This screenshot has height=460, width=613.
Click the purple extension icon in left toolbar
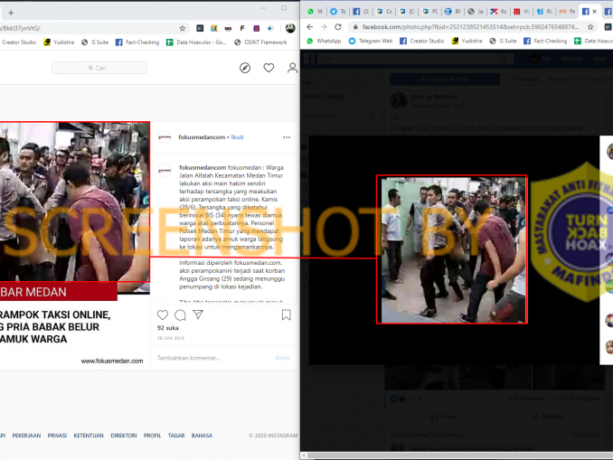[x=256, y=28]
